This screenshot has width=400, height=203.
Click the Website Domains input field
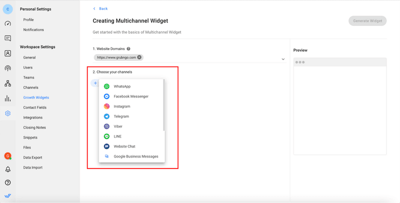pos(189,57)
